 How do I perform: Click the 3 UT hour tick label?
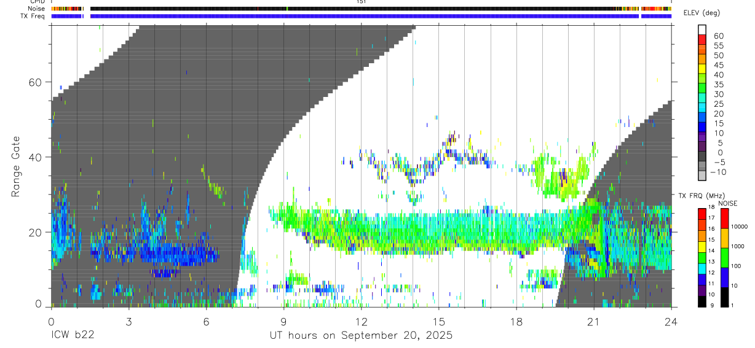pyautogui.click(x=128, y=322)
